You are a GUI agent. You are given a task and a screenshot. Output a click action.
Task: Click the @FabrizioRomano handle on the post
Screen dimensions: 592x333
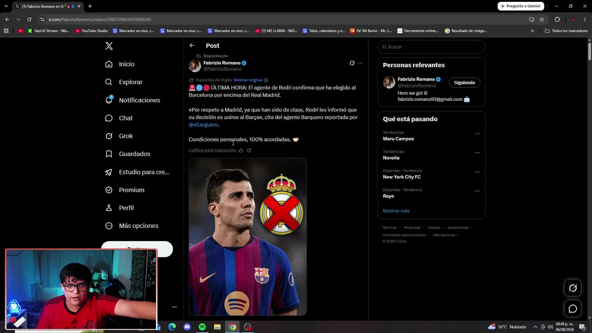coord(222,69)
